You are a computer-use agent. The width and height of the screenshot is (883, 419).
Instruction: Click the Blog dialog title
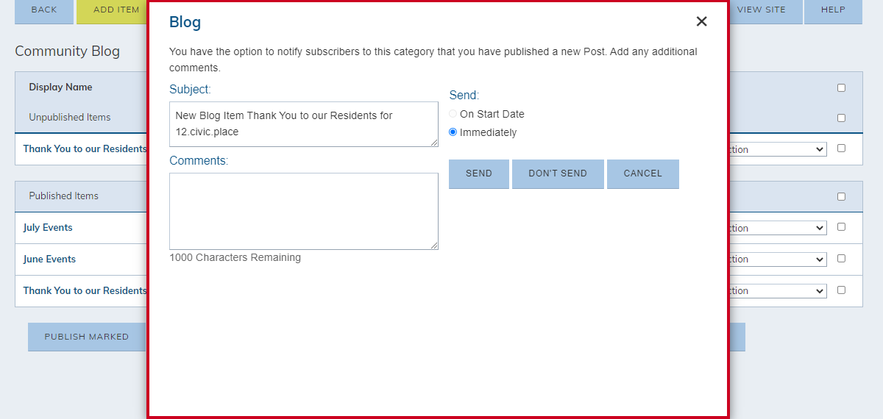185,22
